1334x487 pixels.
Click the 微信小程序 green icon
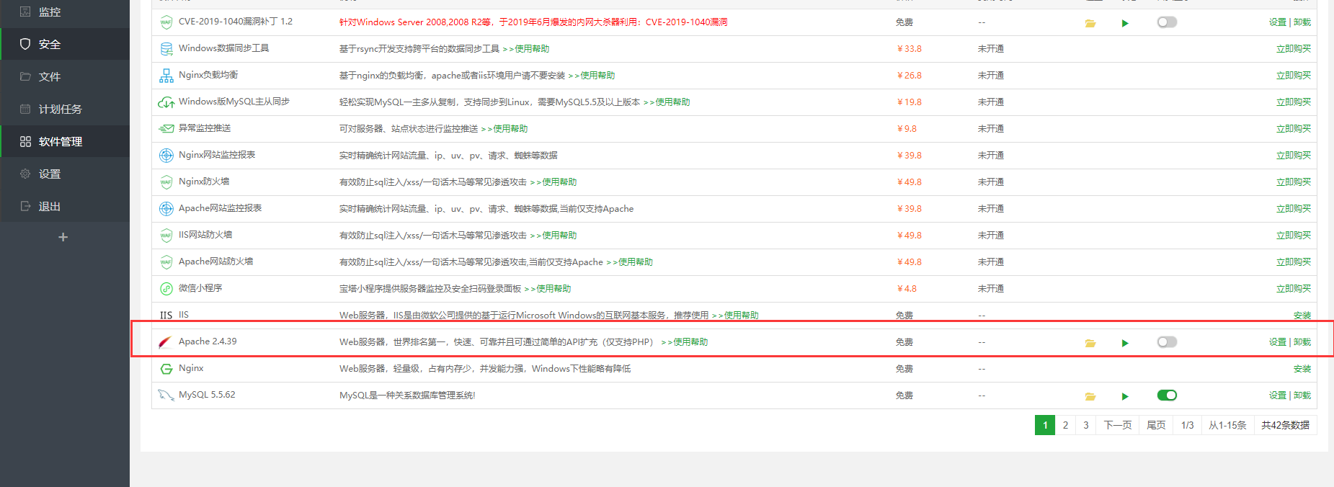pyautogui.click(x=166, y=289)
